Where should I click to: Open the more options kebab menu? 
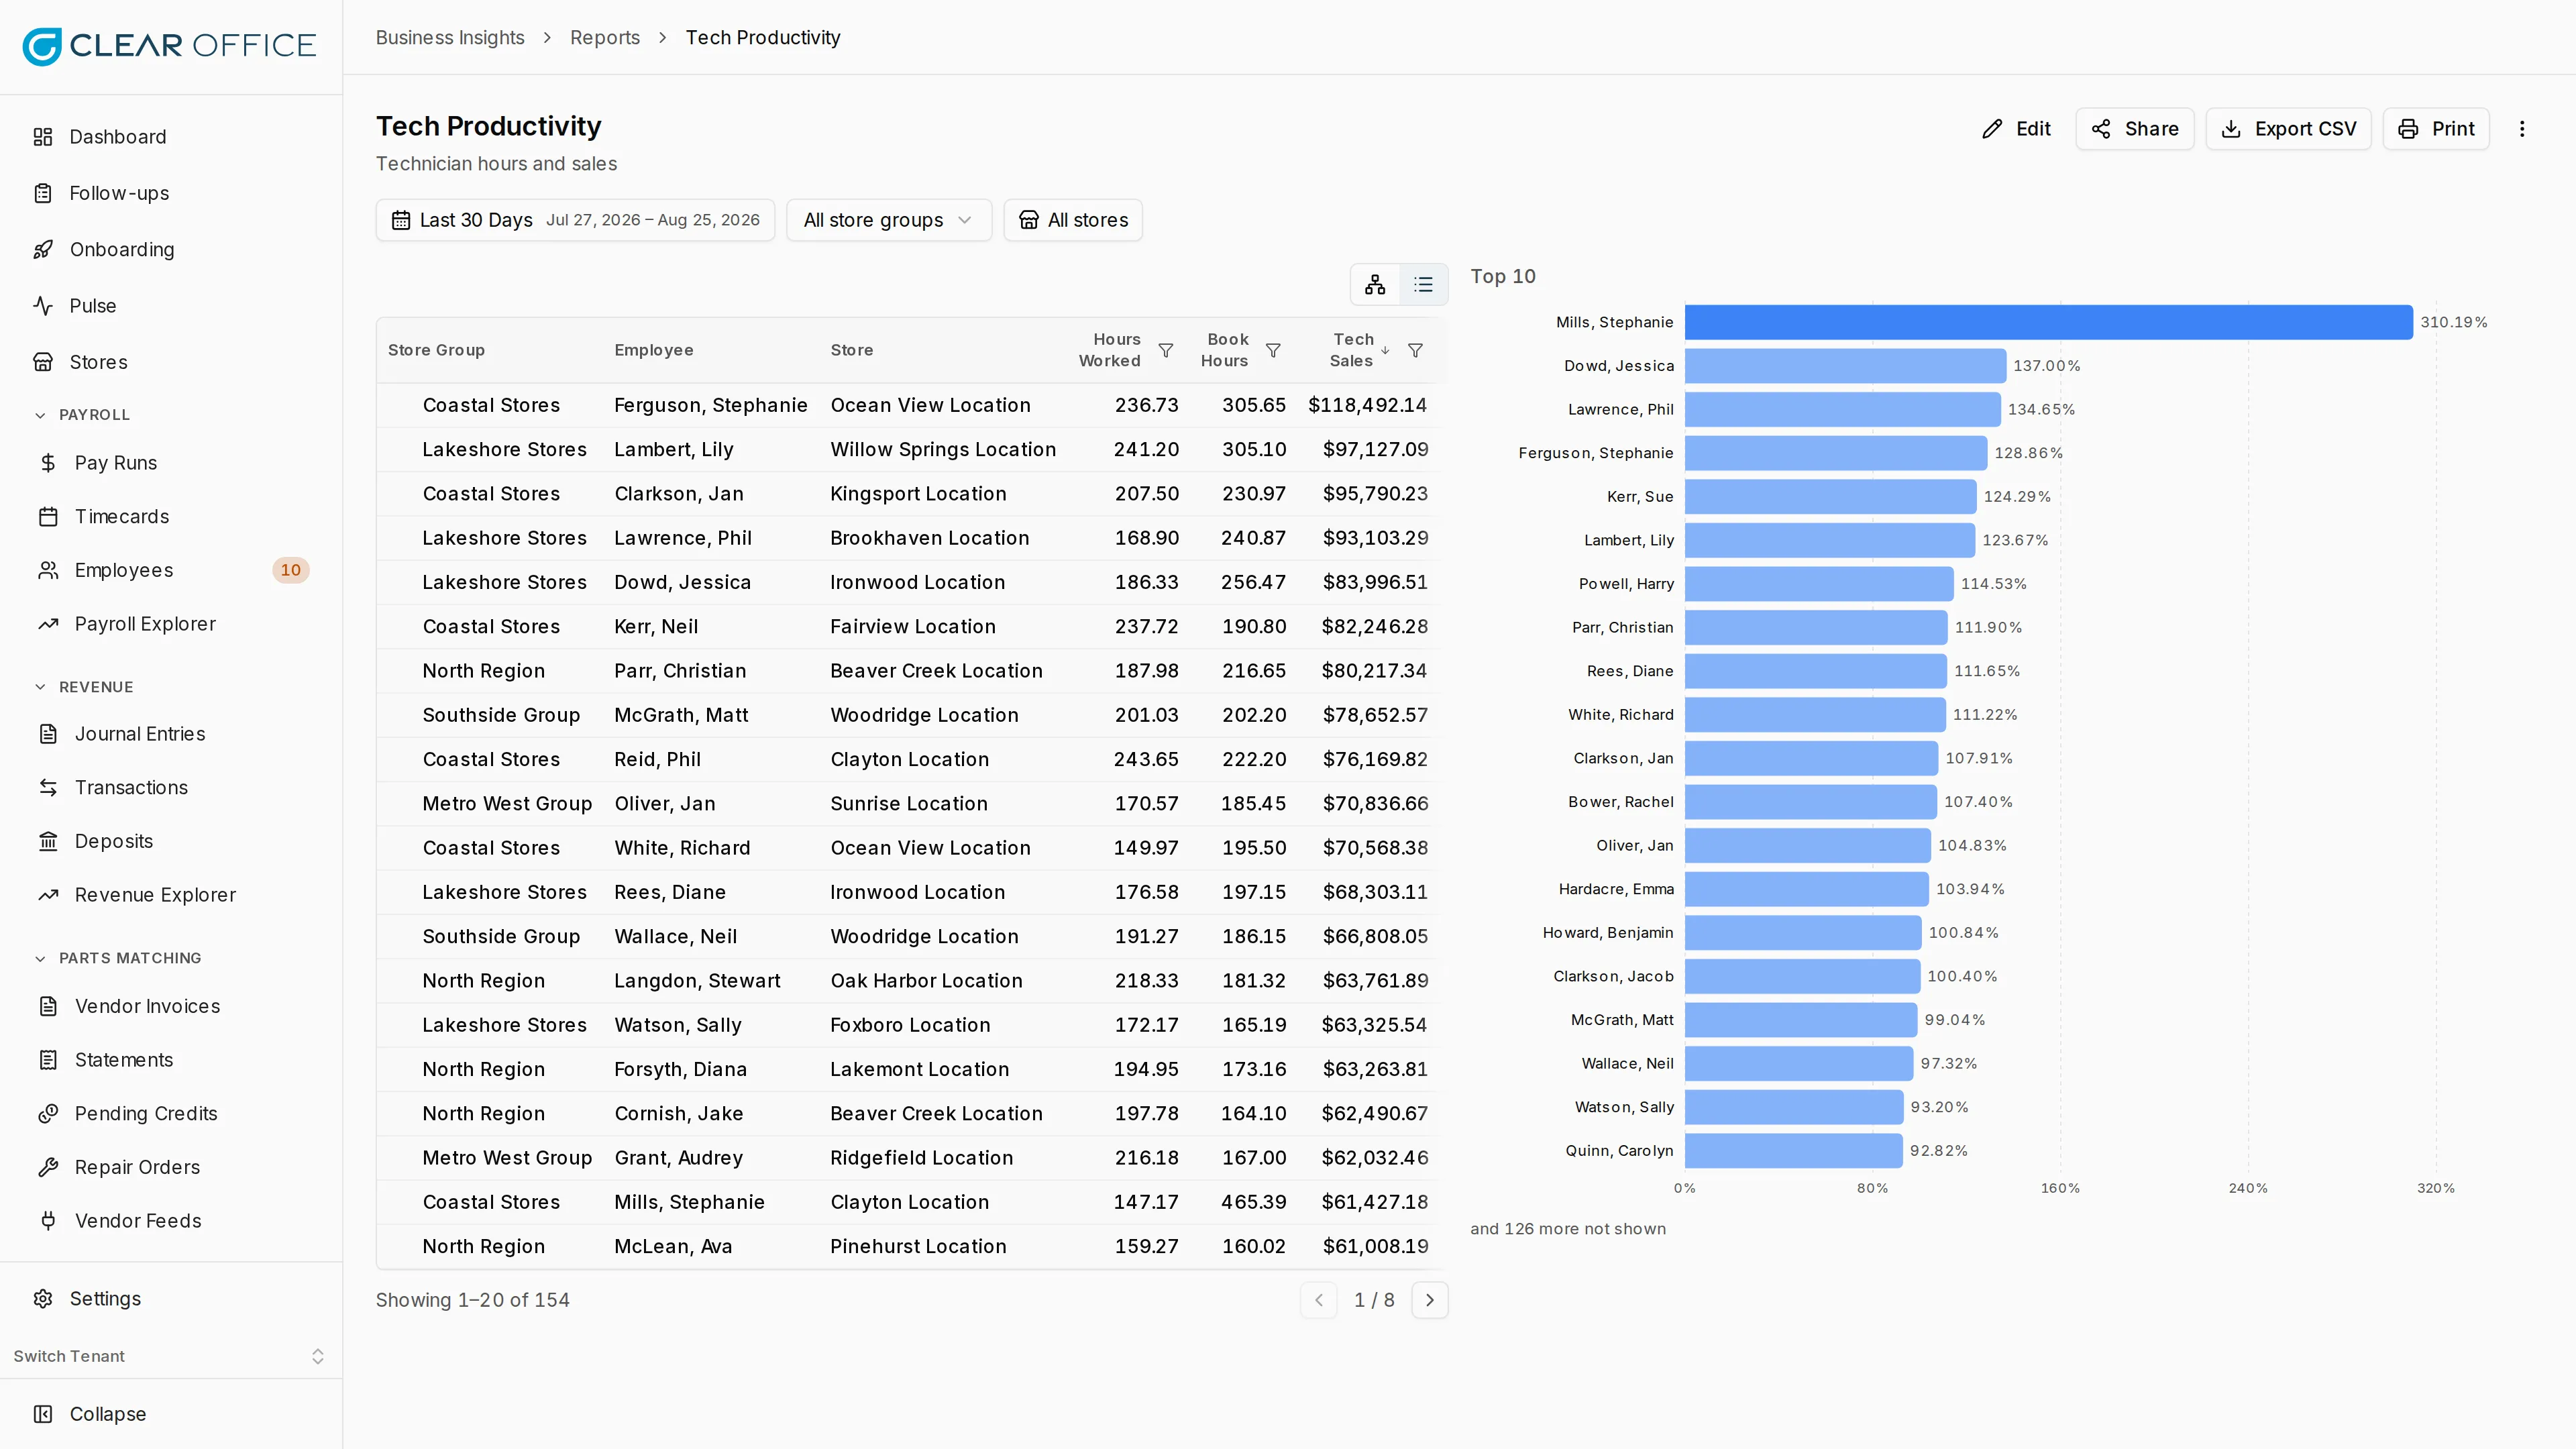(x=2522, y=129)
